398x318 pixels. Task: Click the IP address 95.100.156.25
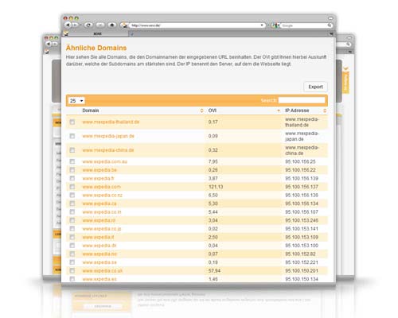click(300, 161)
